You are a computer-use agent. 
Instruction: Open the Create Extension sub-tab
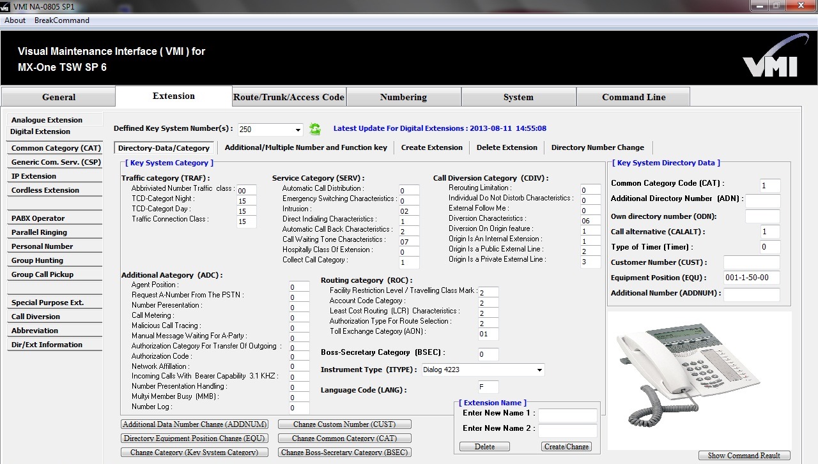pyautogui.click(x=432, y=147)
